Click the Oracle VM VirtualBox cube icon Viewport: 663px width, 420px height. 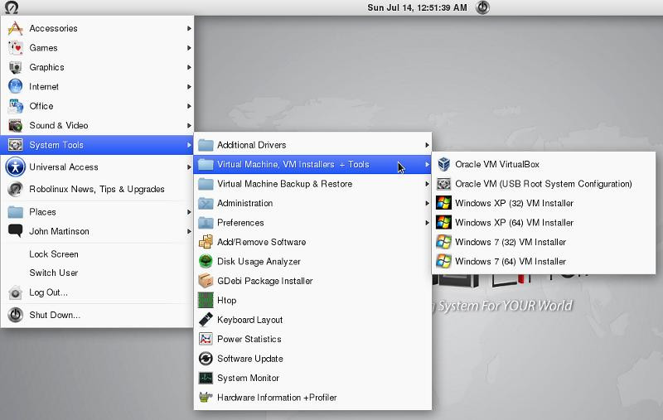point(443,164)
